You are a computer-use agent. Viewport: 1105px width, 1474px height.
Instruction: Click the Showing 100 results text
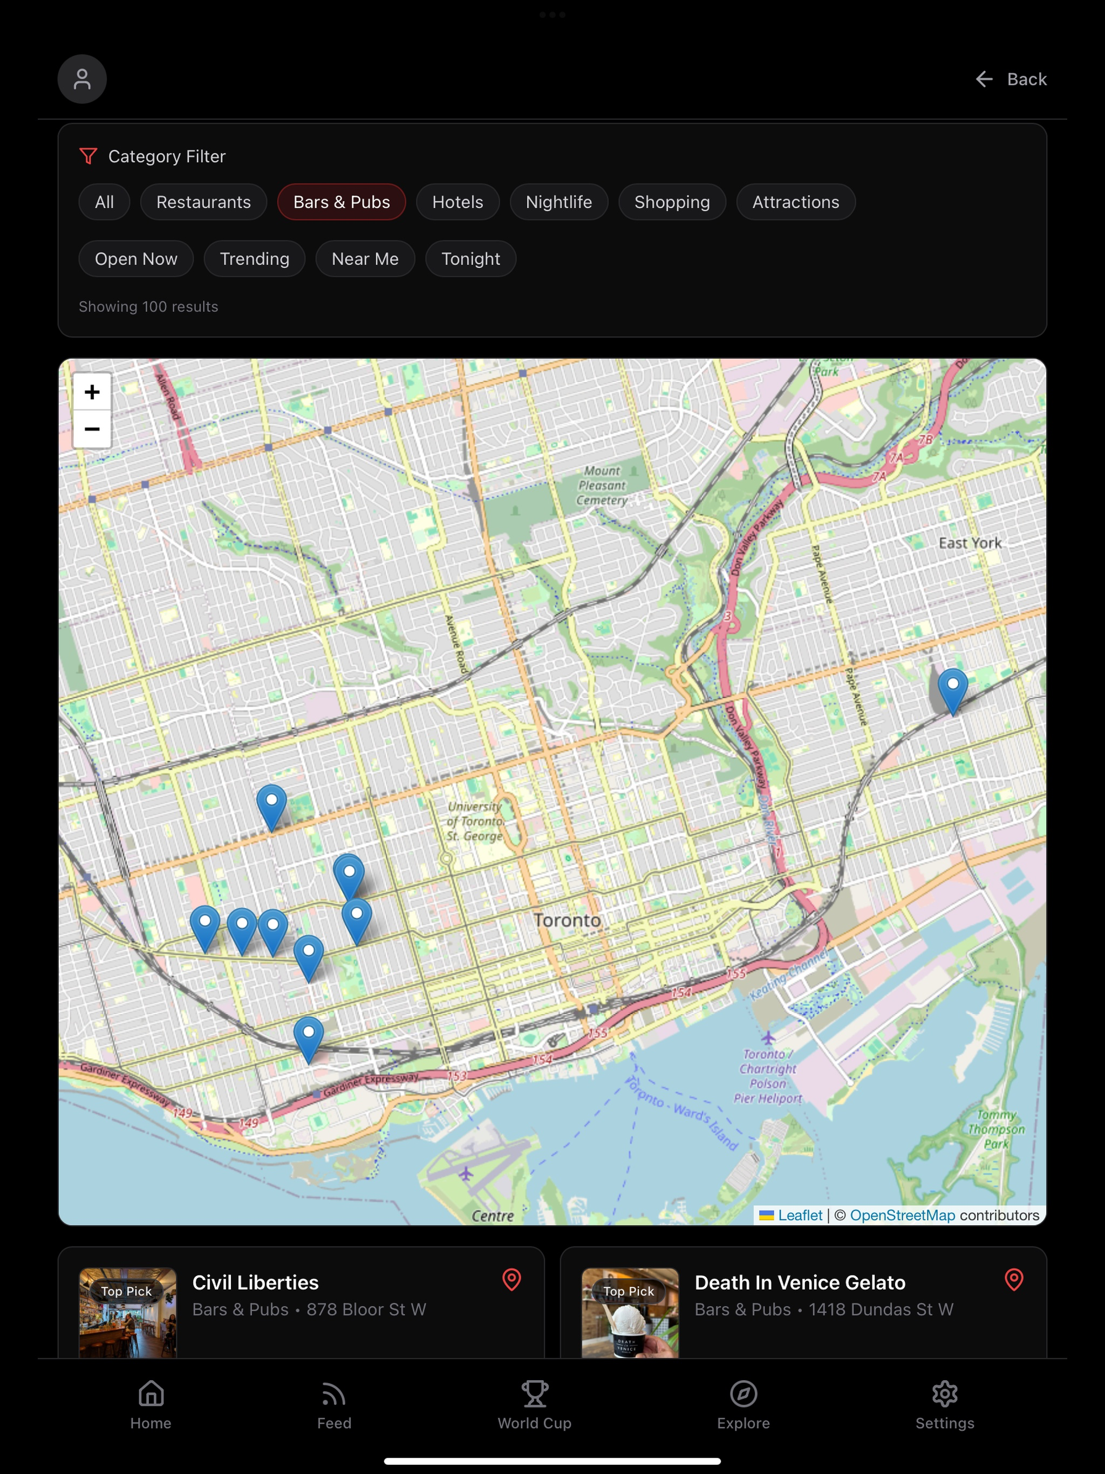148,306
